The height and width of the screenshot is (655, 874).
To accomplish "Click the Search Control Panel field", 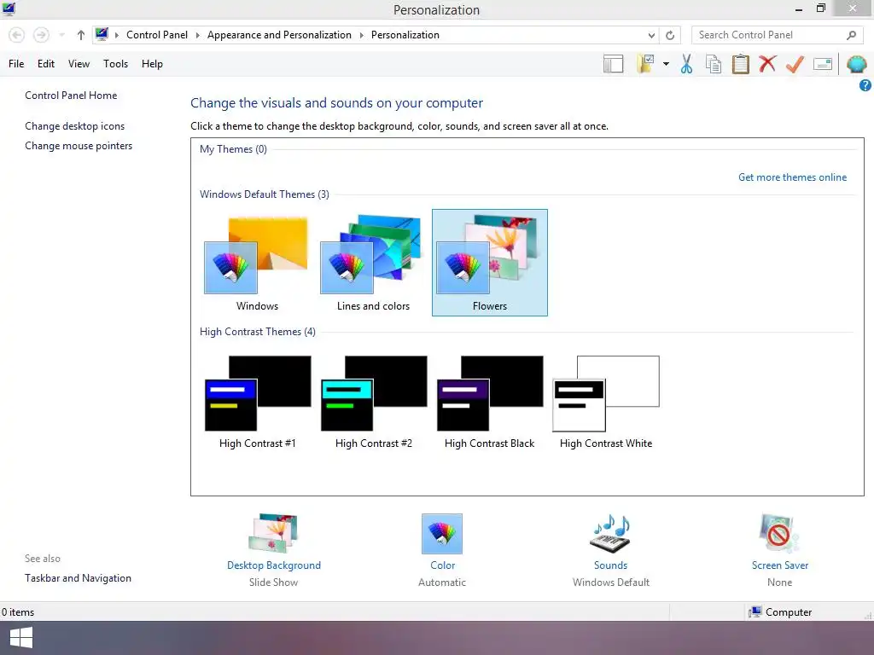I will click(777, 35).
